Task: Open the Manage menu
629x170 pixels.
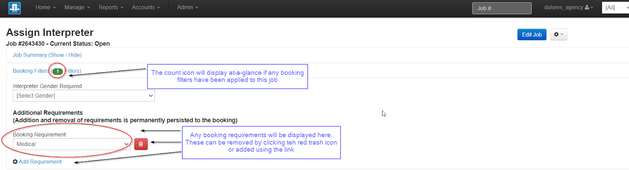Action: coord(77,7)
